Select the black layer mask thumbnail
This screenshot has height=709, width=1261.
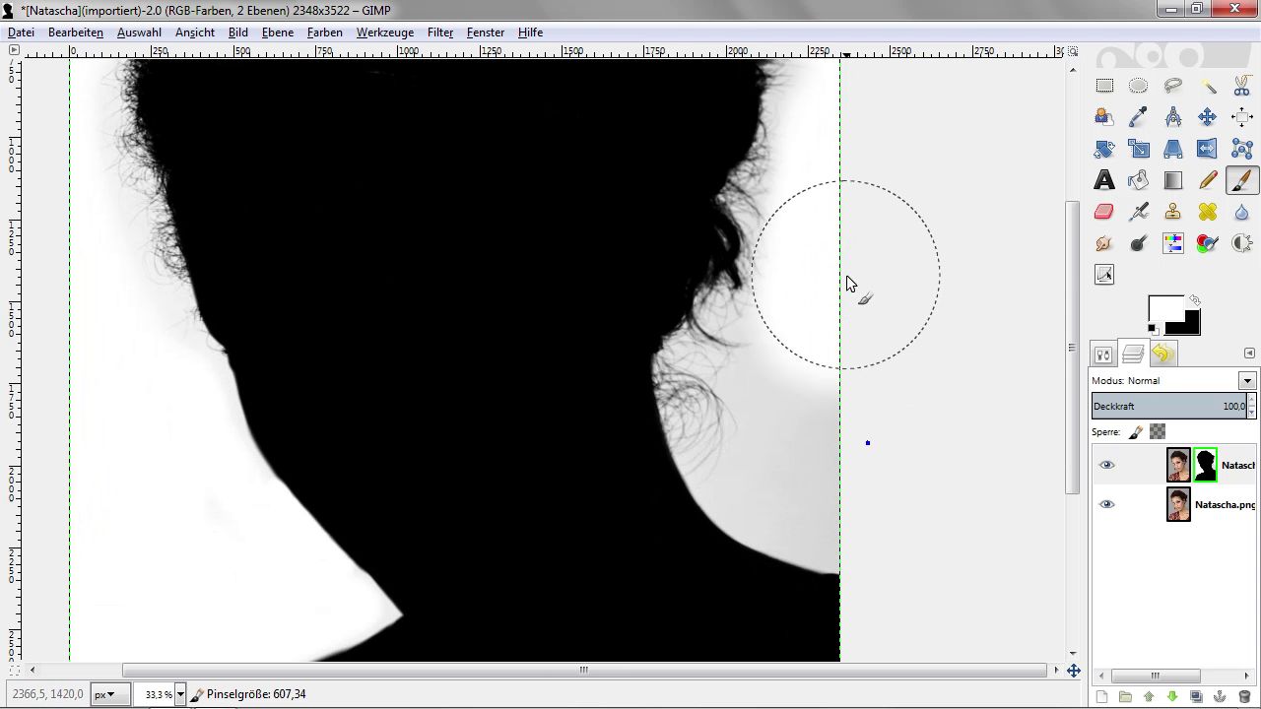pyautogui.click(x=1205, y=465)
